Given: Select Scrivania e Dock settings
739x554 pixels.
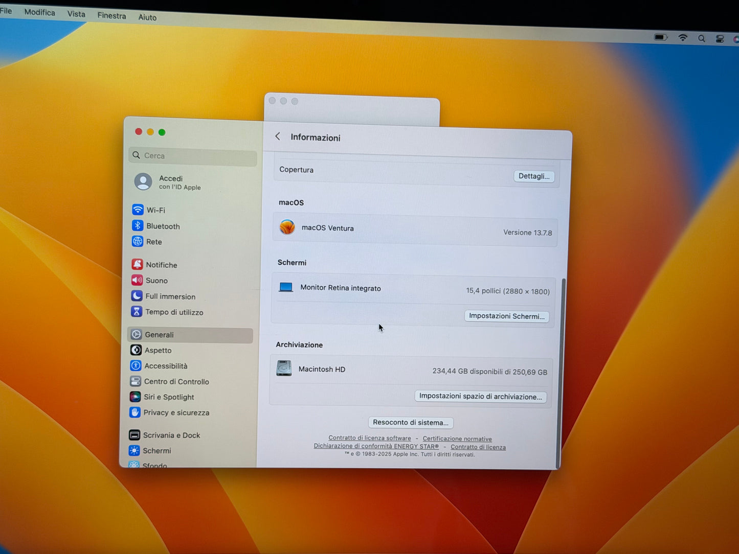Looking at the screenshot, I should click(x=165, y=435).
